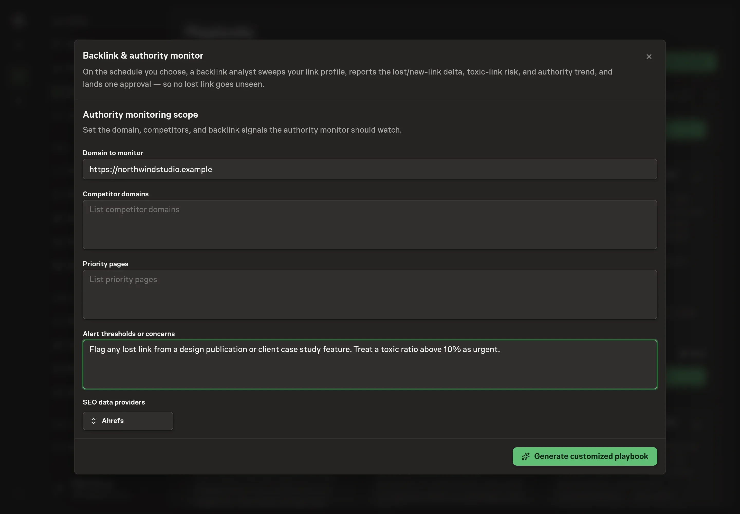Viewport: 740px width, 514px height.
Task: Click the 'Domain to monitor' label
Action: click(113, 153)
